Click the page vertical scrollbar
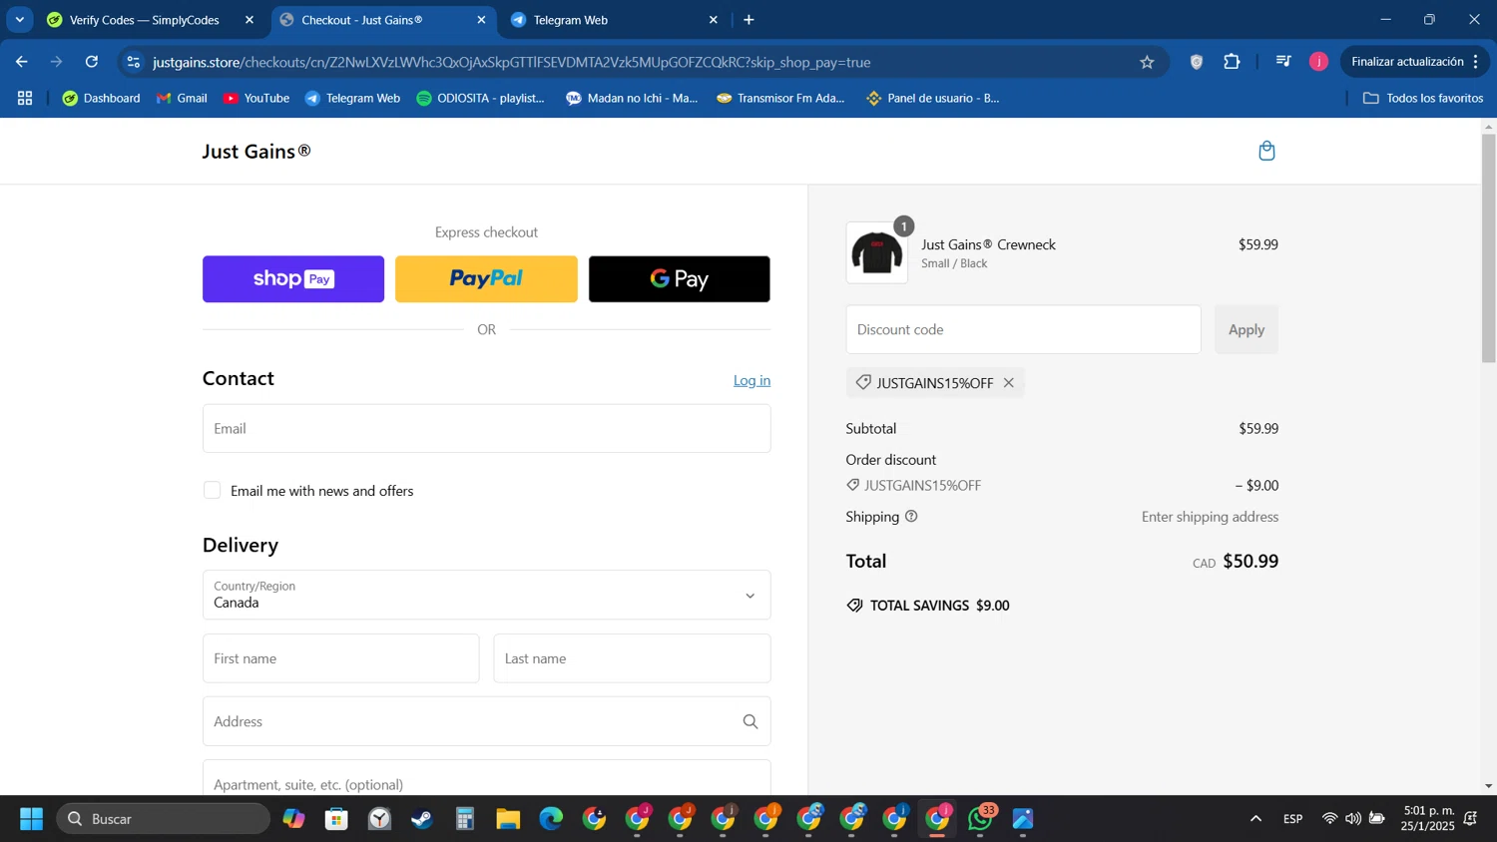This screenshot has height=842, width=1497. click(1488, 247)
